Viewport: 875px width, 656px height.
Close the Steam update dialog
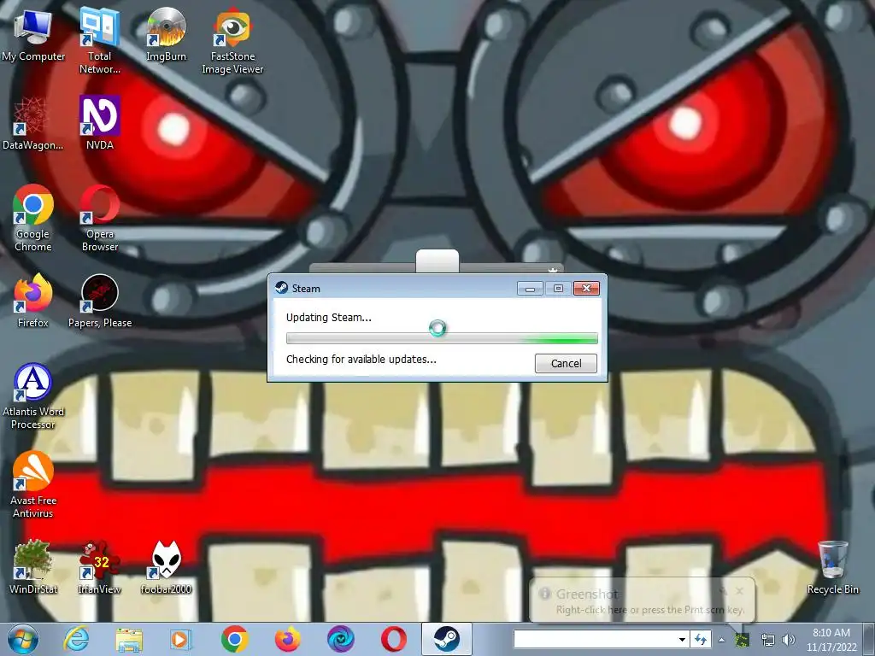coord(586,289)
